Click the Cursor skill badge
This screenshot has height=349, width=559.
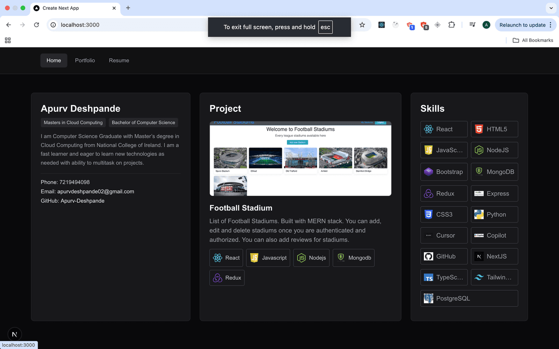[444, 235]
